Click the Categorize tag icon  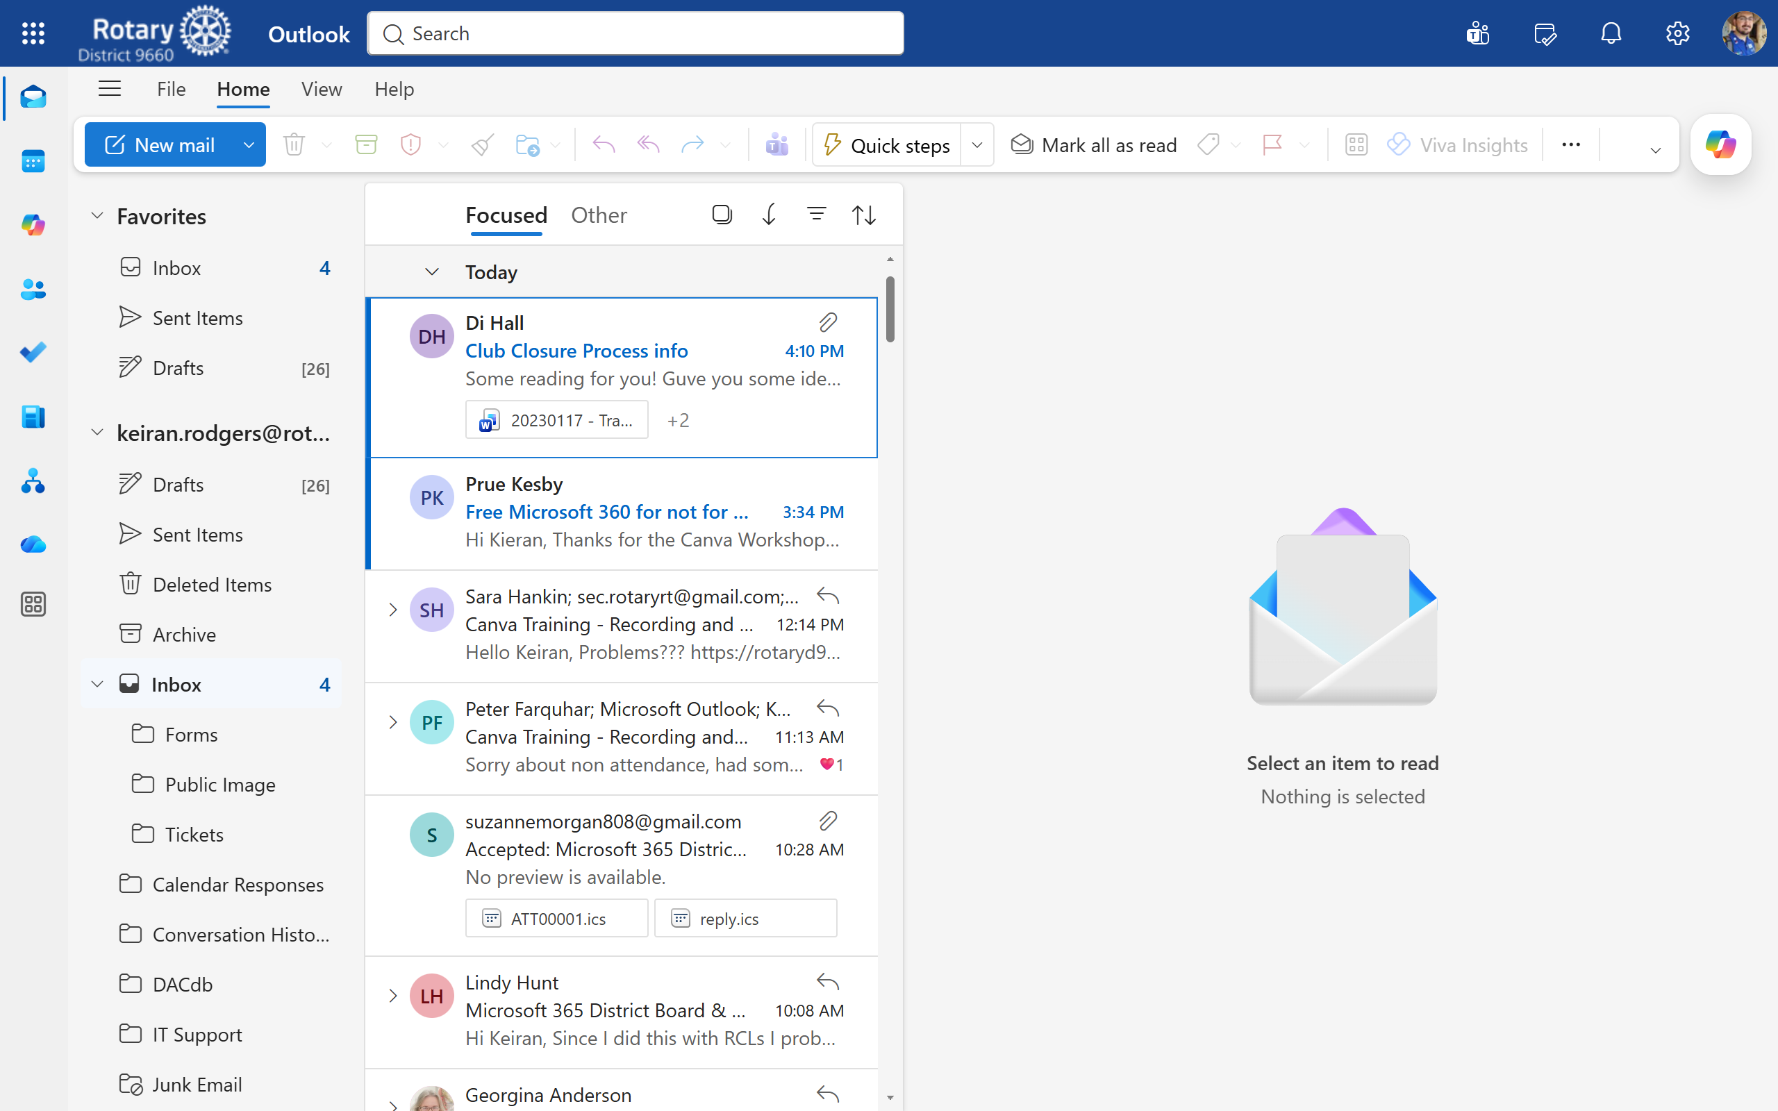[1208, 144]
